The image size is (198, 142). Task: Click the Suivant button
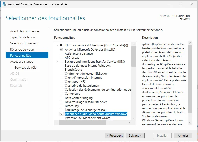point(135,135)
